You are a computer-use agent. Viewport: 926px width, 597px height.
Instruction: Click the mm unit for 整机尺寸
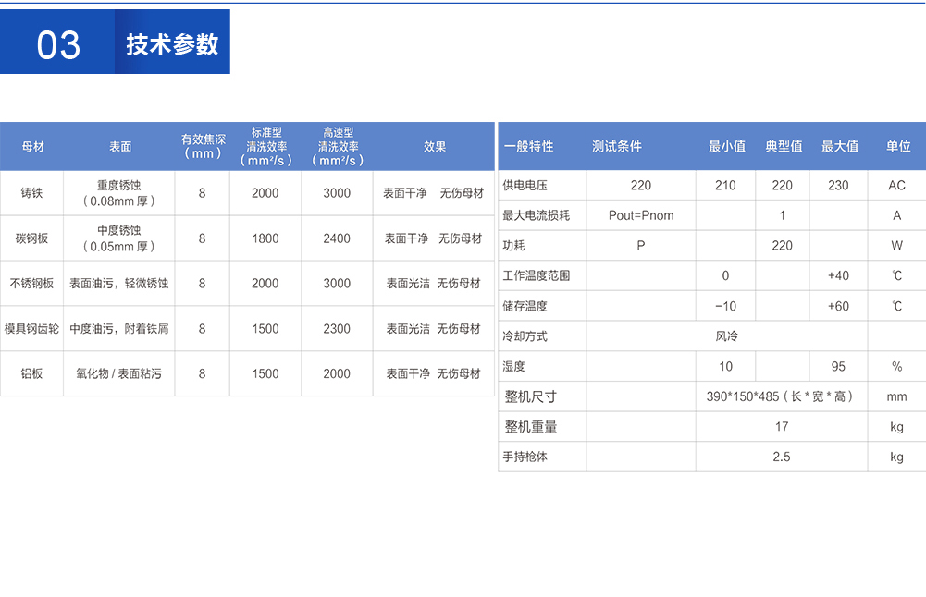pyautogui.click(x=896, y=396)
